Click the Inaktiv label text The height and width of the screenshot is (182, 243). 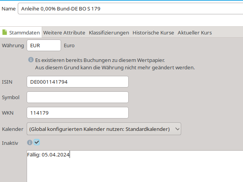point(10,143)
